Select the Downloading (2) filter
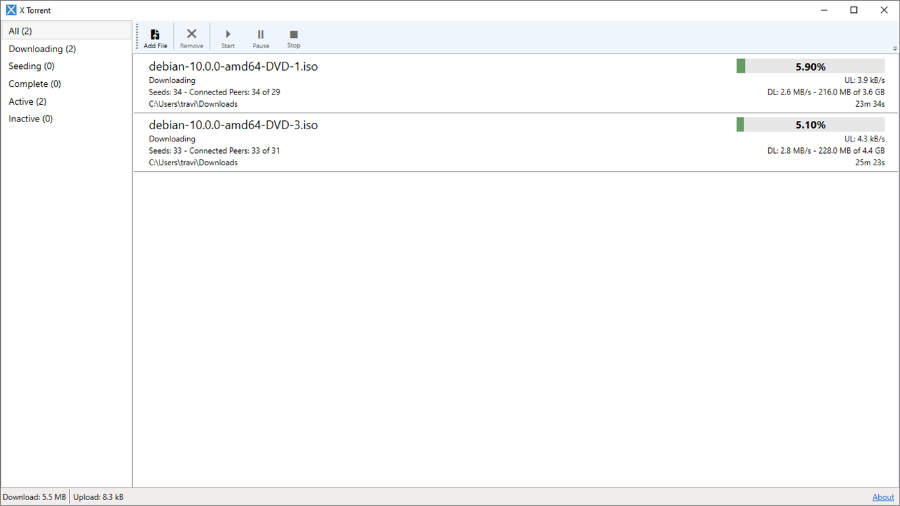This screenshot has height=506, width=900. pyautogui.click(x=42, y=48)
